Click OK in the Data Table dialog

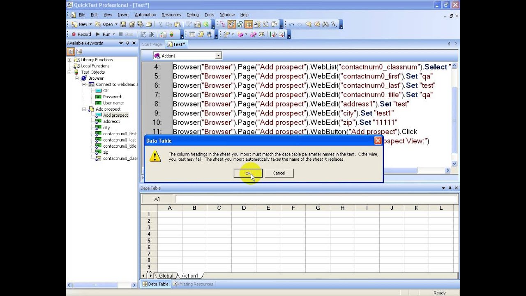click(x=248, y=173)
